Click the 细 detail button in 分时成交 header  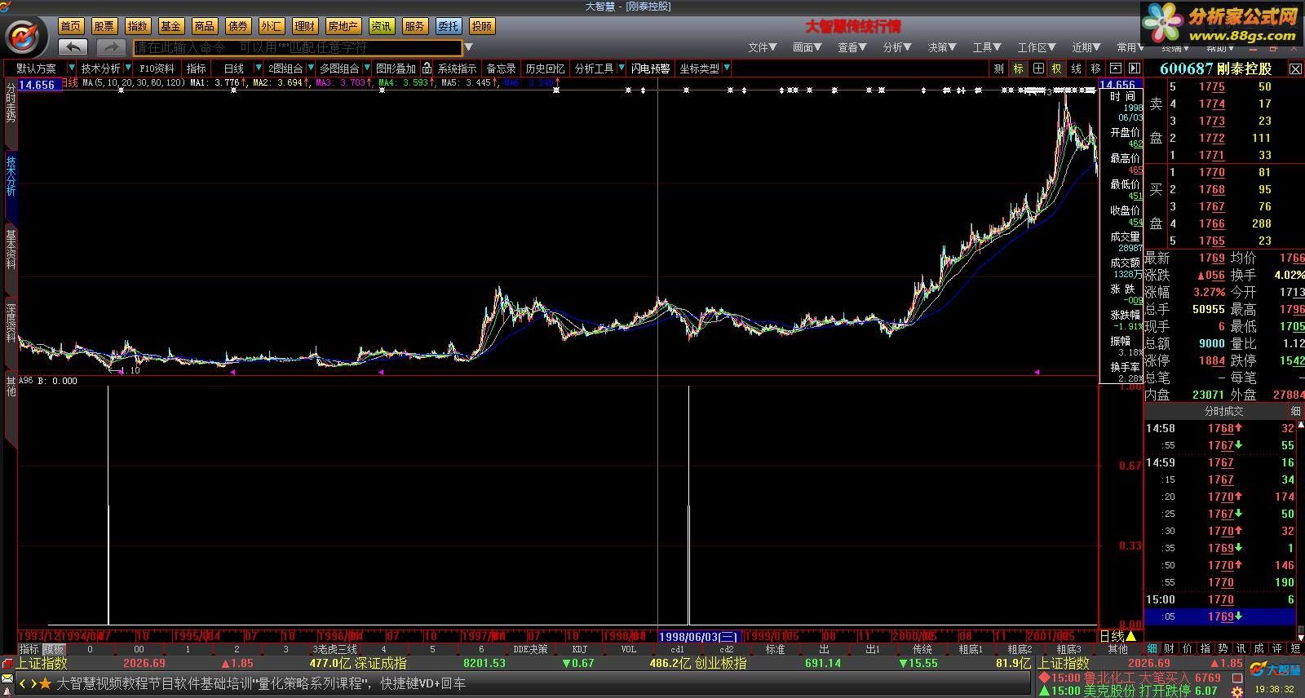pos(1295,412)
